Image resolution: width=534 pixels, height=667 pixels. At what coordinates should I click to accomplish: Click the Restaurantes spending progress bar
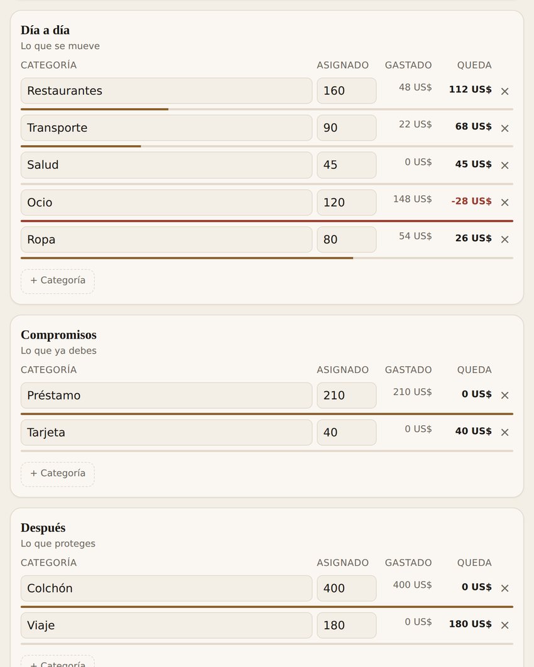click(x=267, y=109)
